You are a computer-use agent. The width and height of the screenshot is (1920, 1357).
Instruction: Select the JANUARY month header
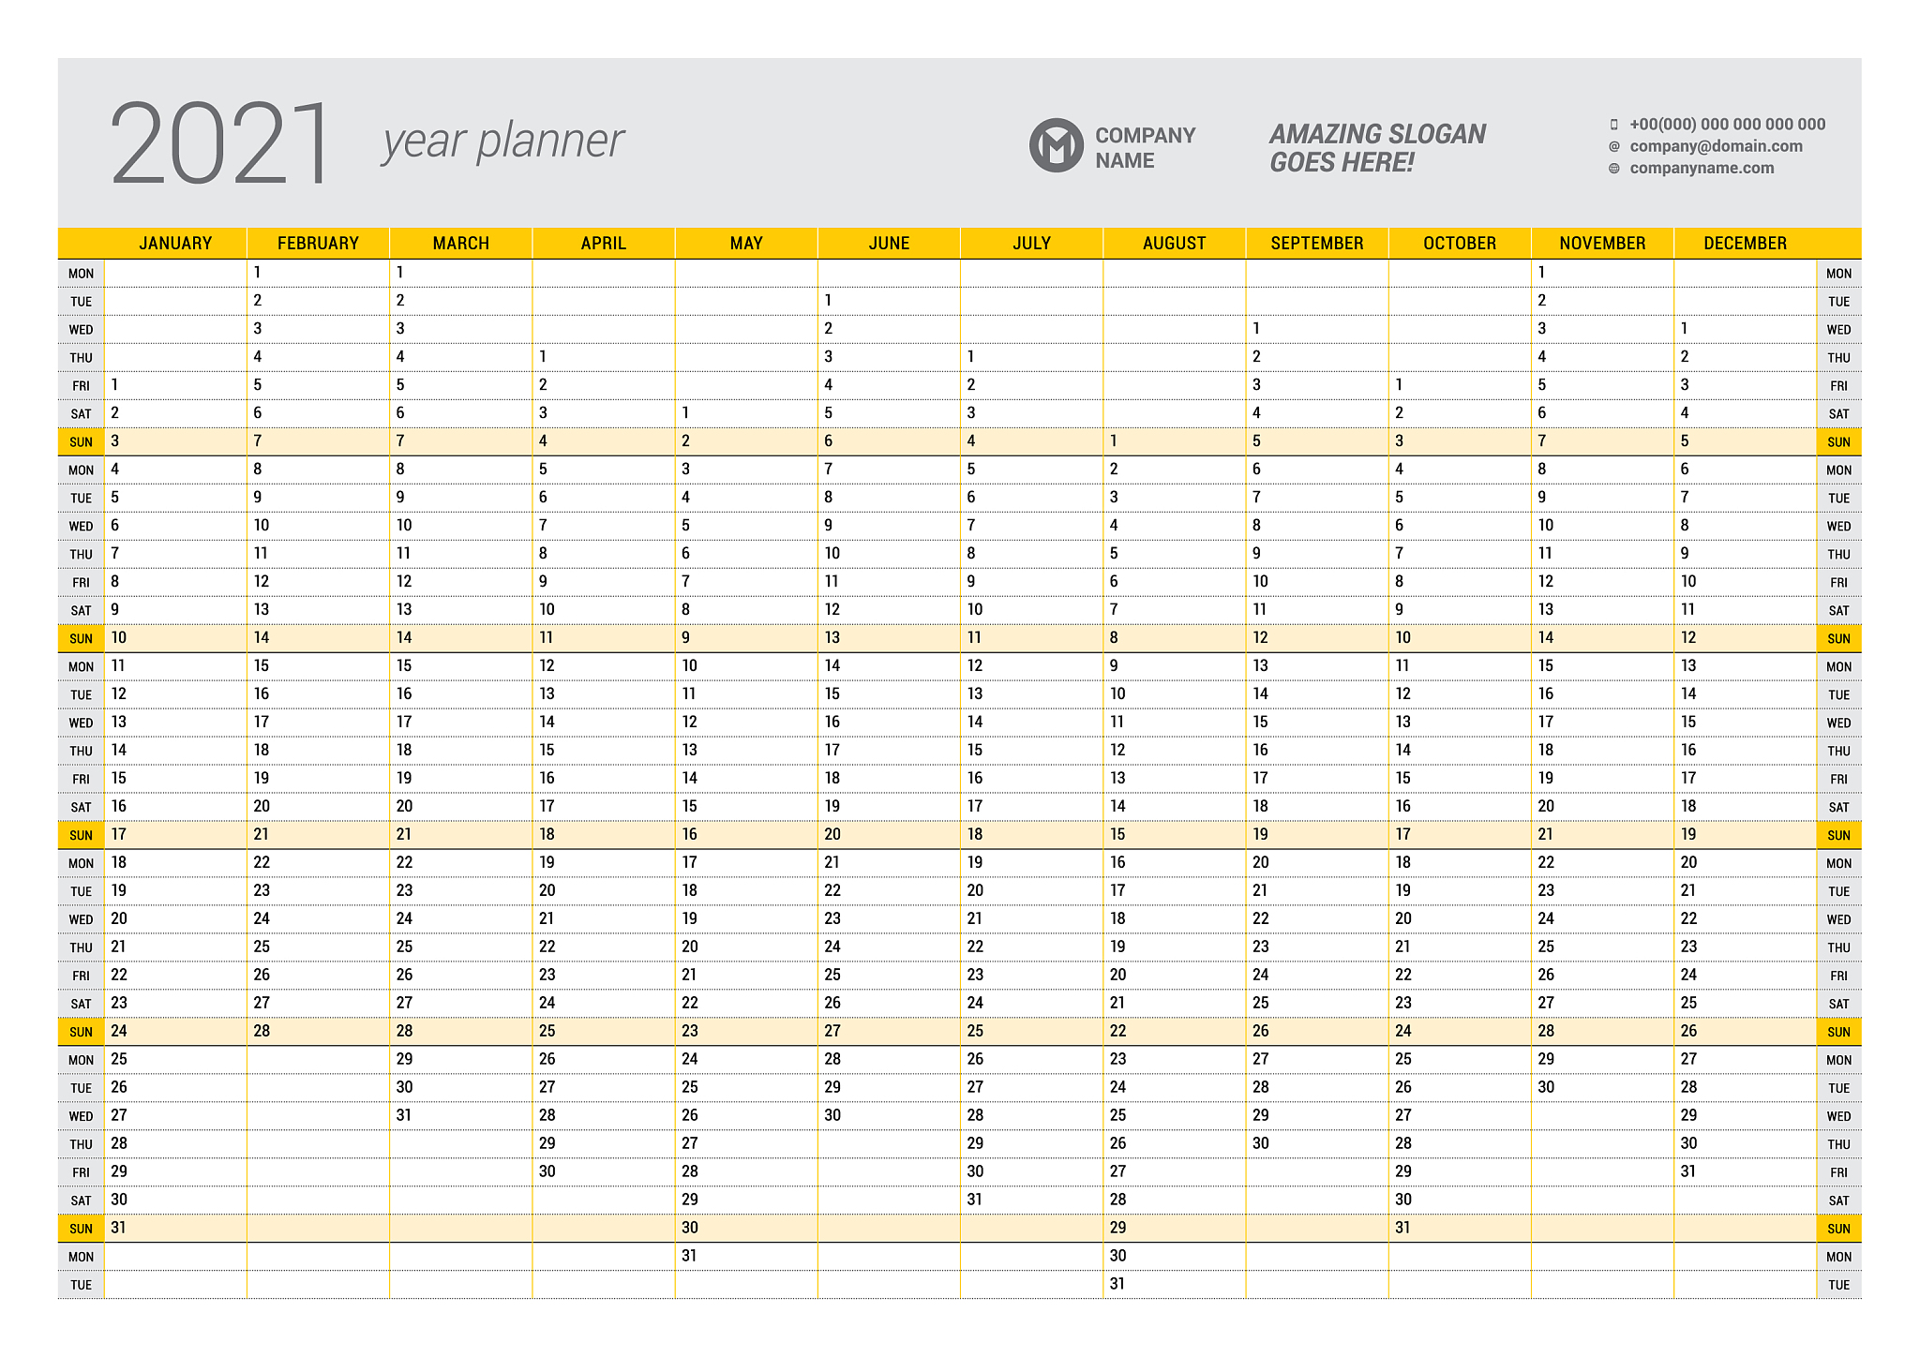click(x=175, y=244)
